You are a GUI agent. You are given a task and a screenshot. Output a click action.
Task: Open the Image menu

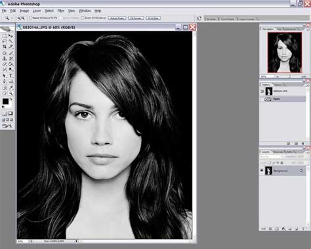pyautogui.click(x=24, y=11)
